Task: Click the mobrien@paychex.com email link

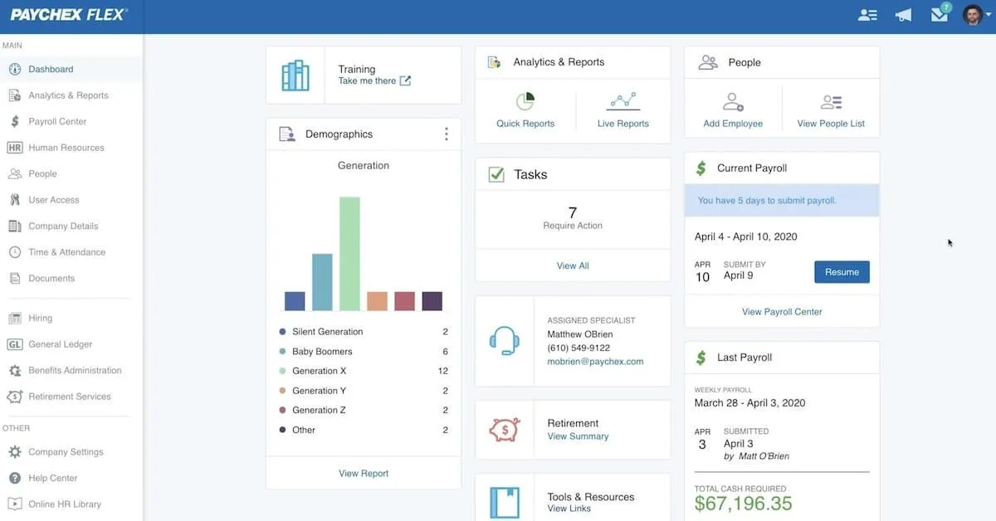Action: coord(595,362)
